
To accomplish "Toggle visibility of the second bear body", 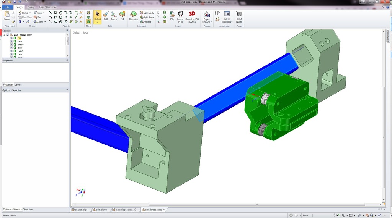I will [11, 48].
